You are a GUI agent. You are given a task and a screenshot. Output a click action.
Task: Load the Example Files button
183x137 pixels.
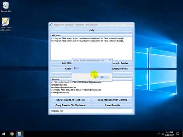pyautogui.click(x=122, y=68)
